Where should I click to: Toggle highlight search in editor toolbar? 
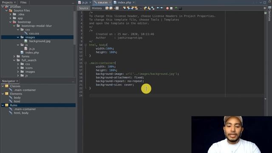click(136, 8)
